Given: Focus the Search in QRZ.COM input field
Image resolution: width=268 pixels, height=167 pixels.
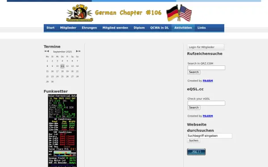Looking at the screenshot, I should coord(206,68).
